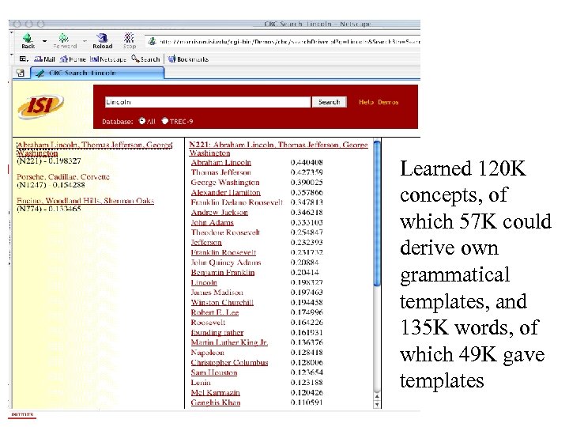The image size is (569, 427).
Task: Click the Lenin entry
Action: pos(201,383)
